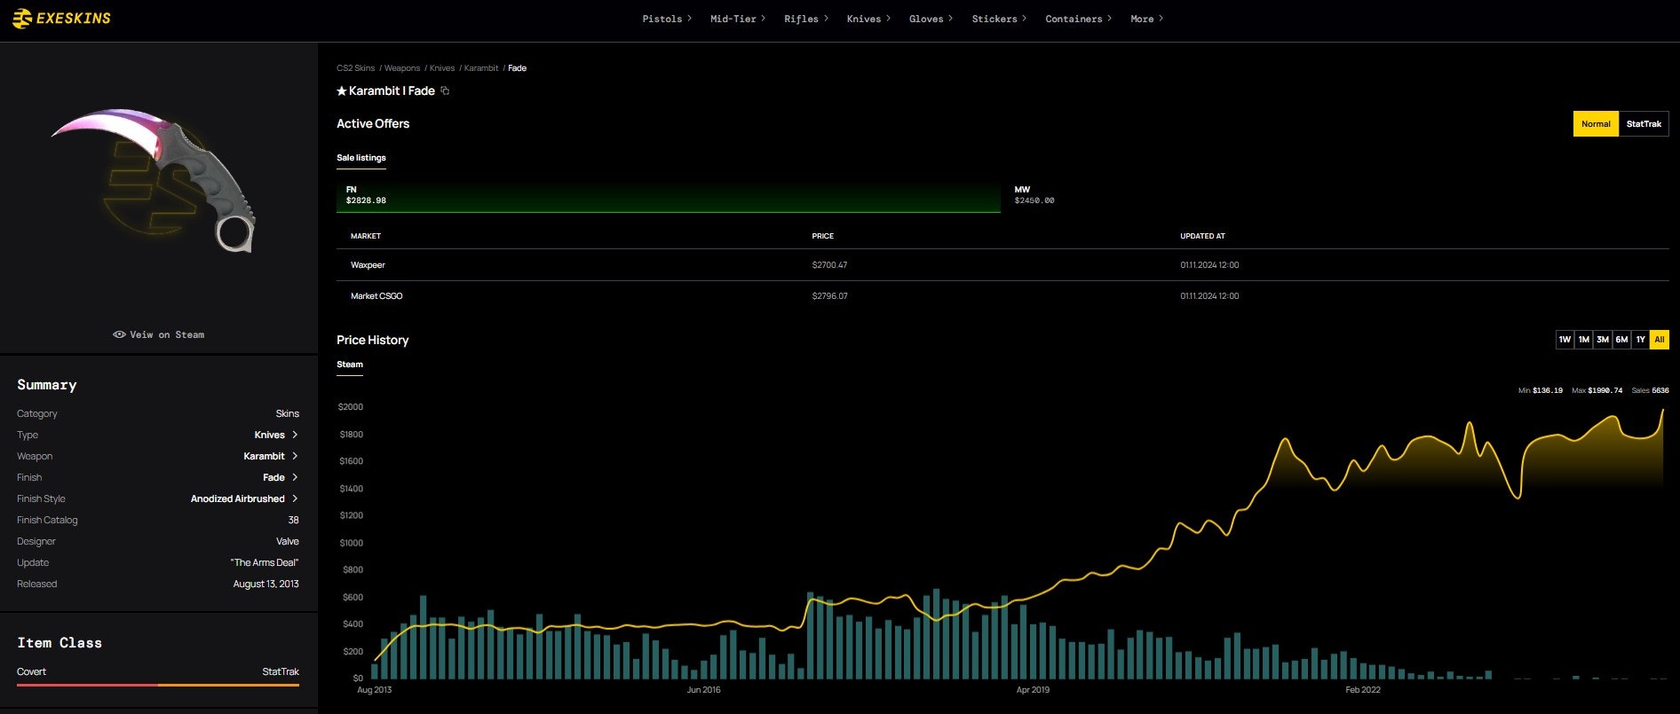Image resolution: width=1680 pixels, height=714 pixels.
Task: Click the UPDATED AT column header
Action: (1202, 236)
